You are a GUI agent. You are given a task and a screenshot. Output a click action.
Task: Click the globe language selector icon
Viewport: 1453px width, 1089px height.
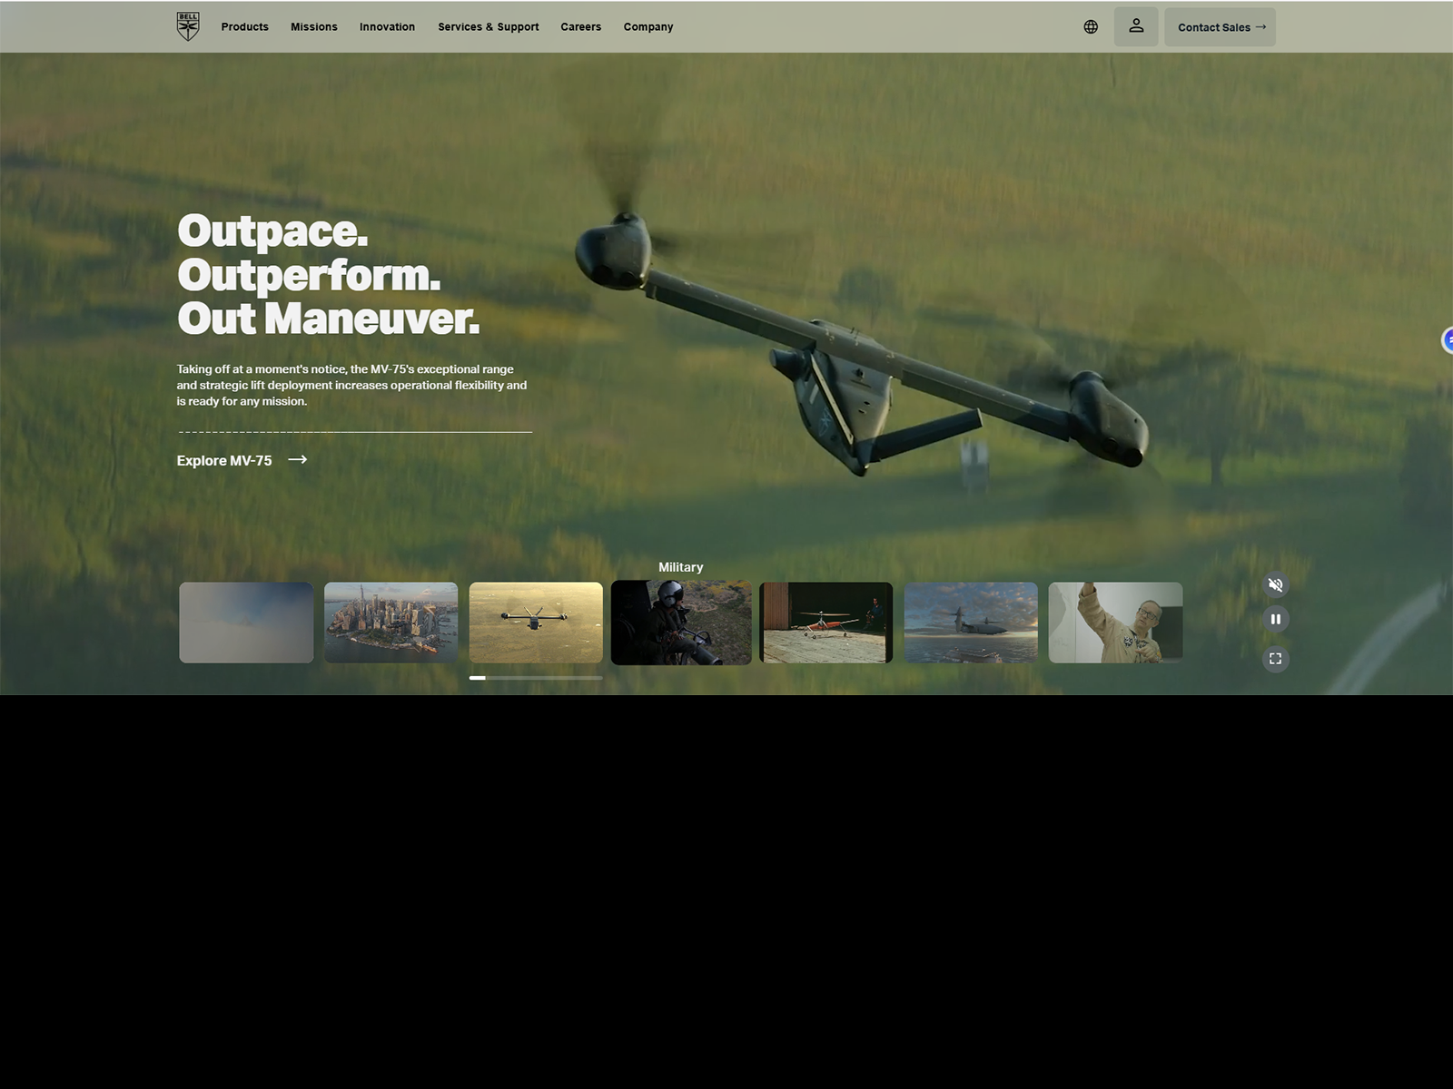[1091, 27]
